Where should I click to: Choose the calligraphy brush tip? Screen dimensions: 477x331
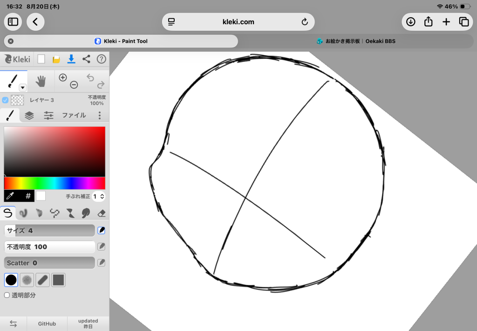tap(42, 280)
